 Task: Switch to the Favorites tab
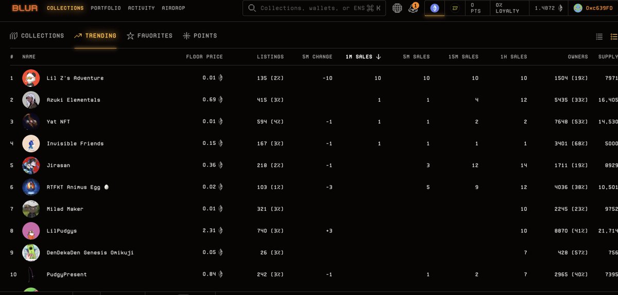(x=149, y=36)
